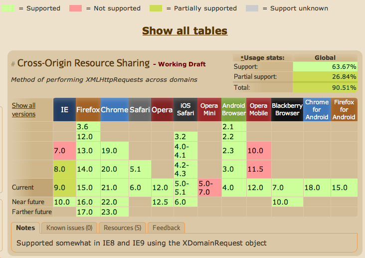
Task: Click the Firefox 3.6 cell
Action: pyautogui.click(x=88, y=127)
